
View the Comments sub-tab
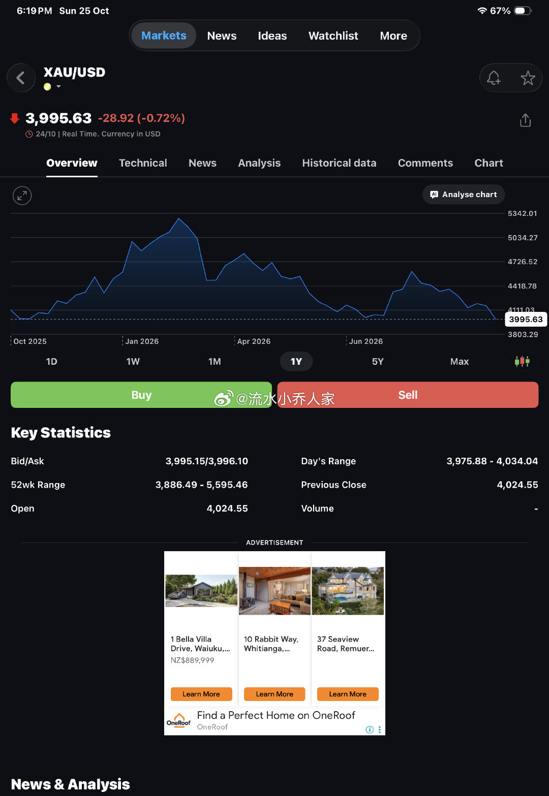point(425,163)
